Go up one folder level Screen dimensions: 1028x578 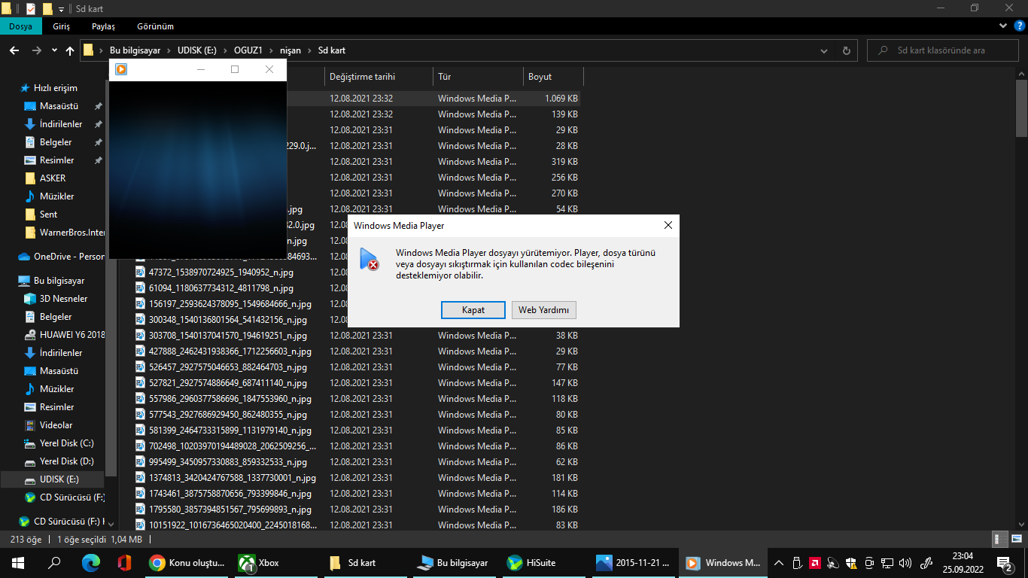[70, 50]
